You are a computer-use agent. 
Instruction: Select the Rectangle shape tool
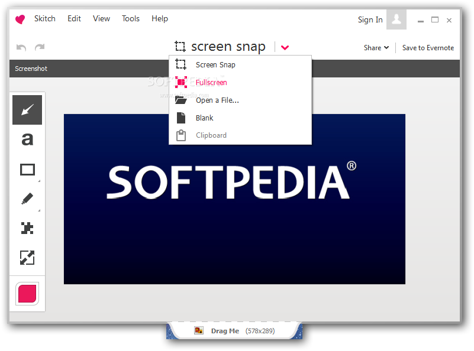(27, 170)
